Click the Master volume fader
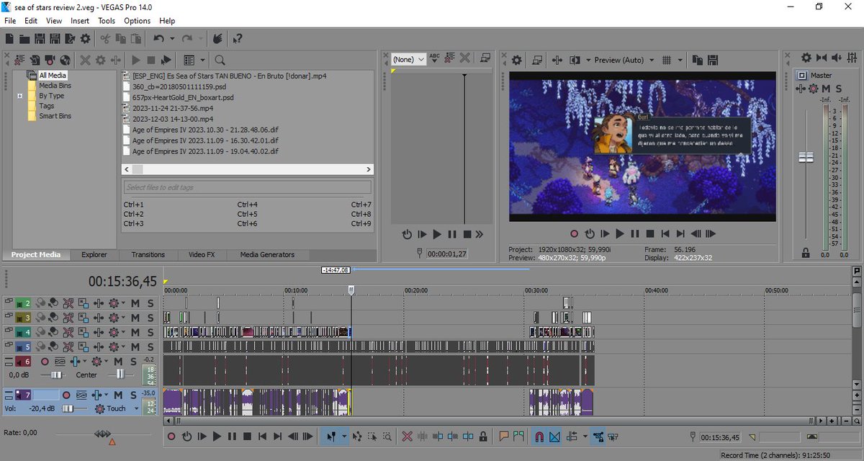 click(806, 157)
